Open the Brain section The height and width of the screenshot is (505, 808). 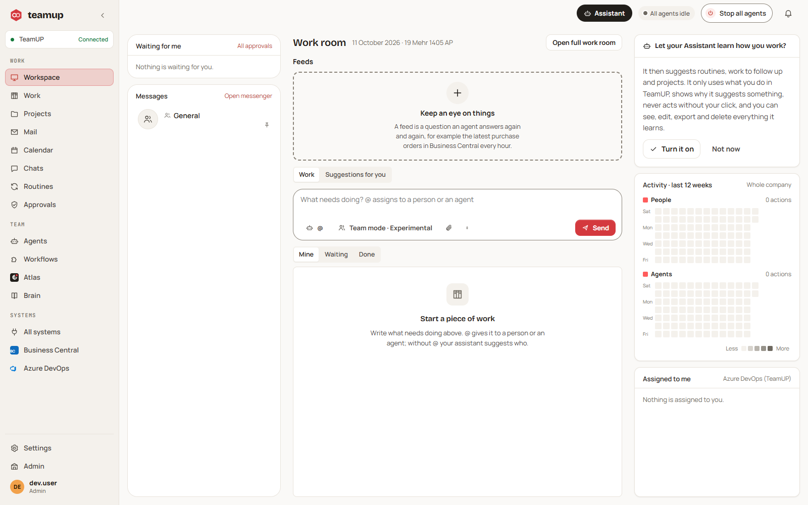point(59,295)
